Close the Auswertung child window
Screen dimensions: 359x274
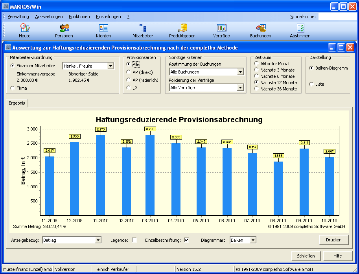point(350,48)
